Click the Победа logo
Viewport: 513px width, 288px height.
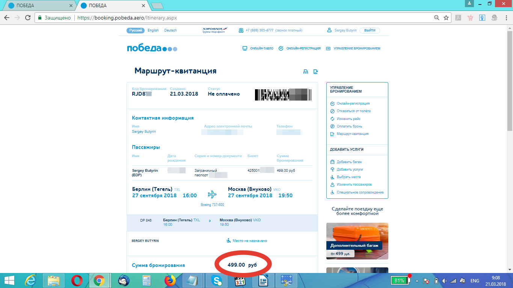[x=152, y=48]
